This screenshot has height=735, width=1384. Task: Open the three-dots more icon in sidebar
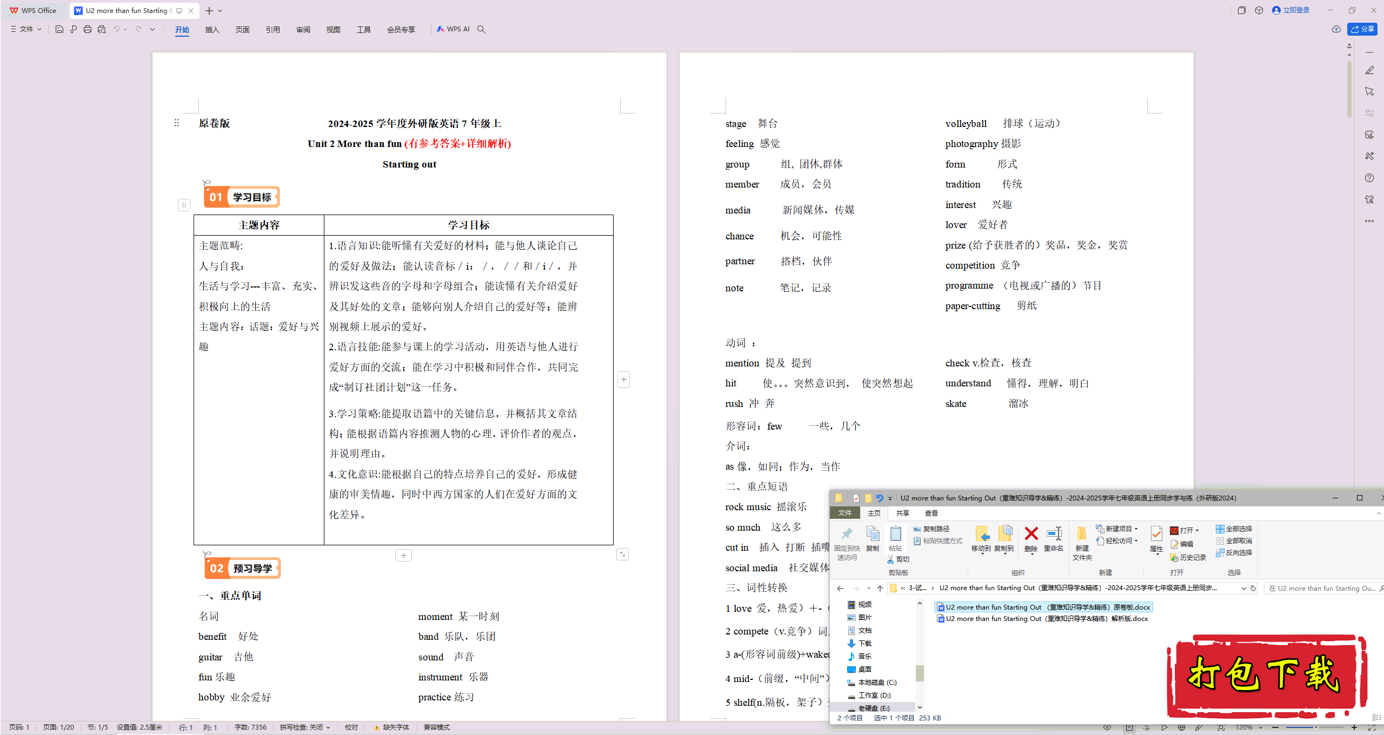[1369, 221]
